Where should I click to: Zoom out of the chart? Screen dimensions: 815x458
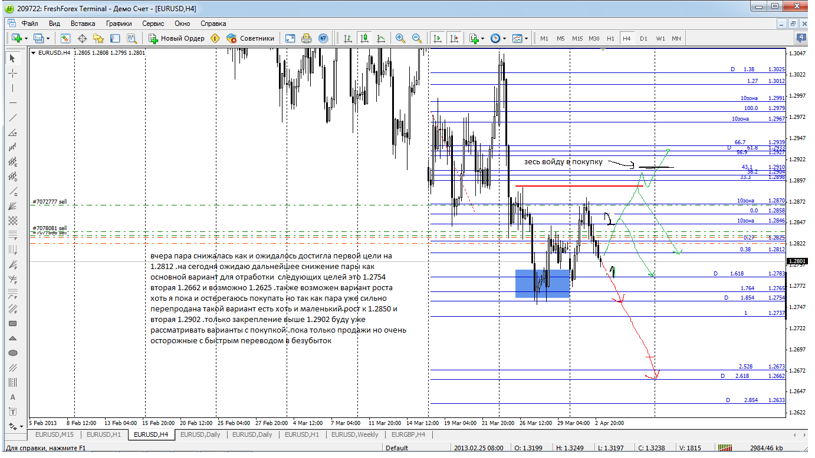[417, 38]
